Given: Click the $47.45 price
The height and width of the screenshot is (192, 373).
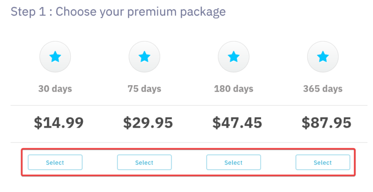Looking at the screenshot, I should tap(237, 123).
